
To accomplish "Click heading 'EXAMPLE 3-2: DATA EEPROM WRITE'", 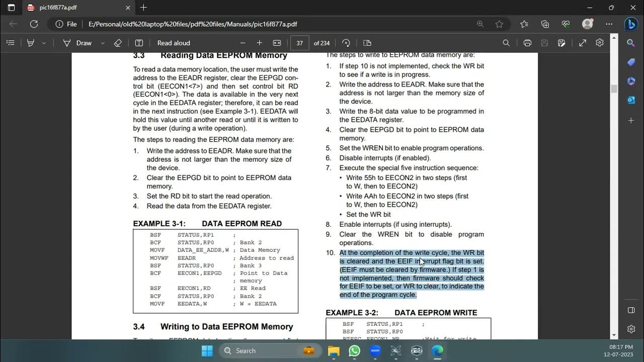I will [x=401, y=313].
